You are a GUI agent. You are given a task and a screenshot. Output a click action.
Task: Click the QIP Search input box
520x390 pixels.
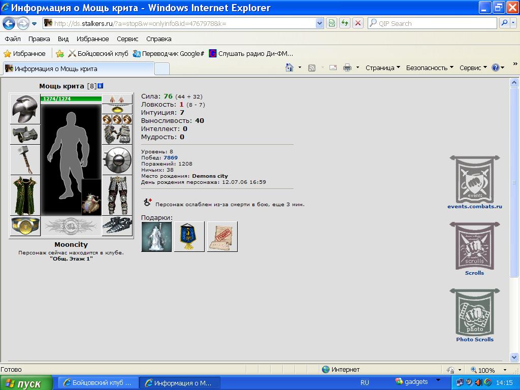(x=433, y=23)
